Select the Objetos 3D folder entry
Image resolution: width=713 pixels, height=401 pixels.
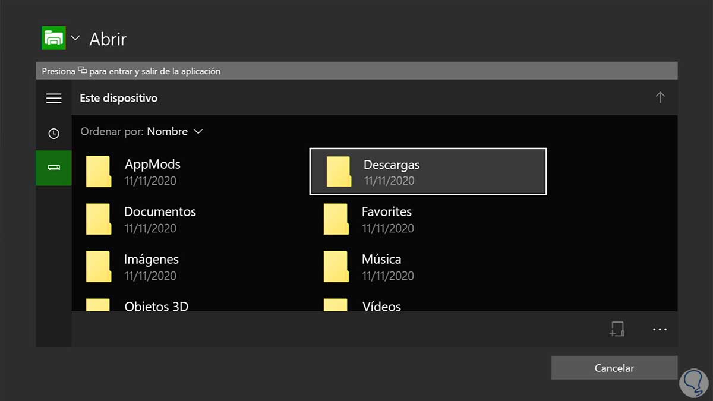point(156,306)
